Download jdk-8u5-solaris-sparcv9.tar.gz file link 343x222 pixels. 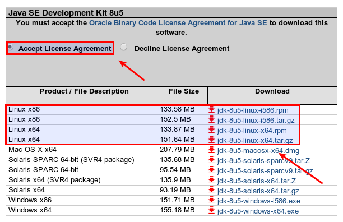(265, 170)
